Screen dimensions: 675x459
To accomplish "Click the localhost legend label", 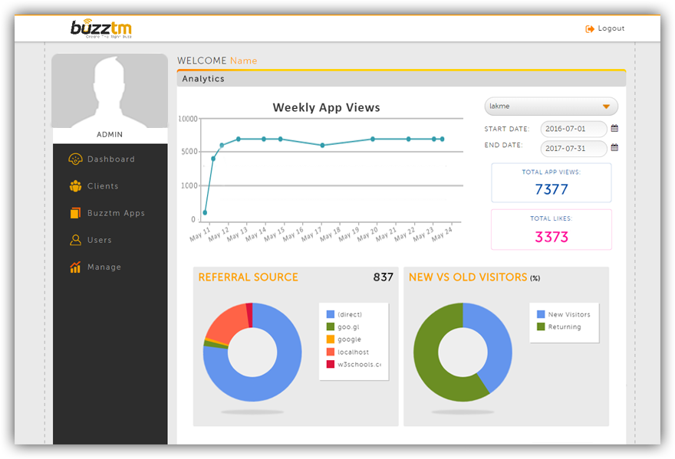I will coord(353,352).
